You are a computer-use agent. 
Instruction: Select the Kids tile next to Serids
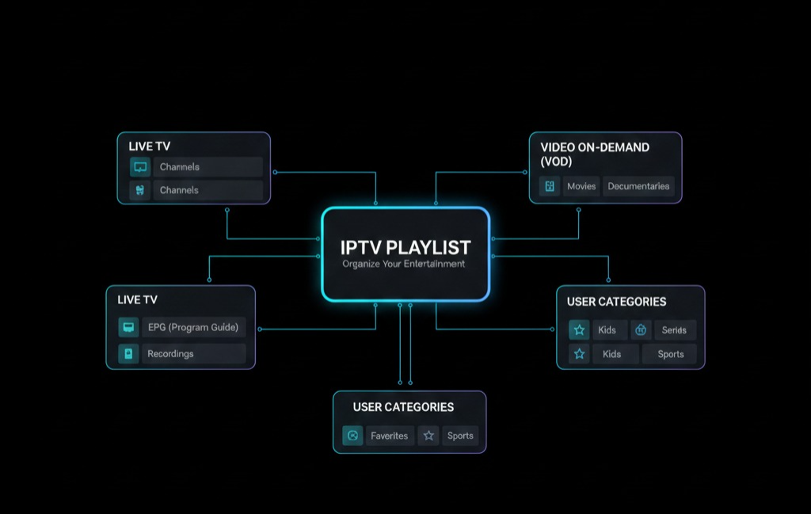click(610, 330)
